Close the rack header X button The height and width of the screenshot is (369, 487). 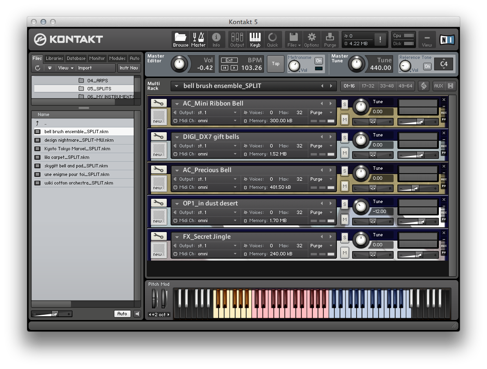click(x=450, y=86)
